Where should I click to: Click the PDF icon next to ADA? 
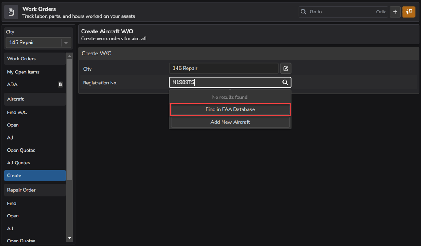pos(60,84)
